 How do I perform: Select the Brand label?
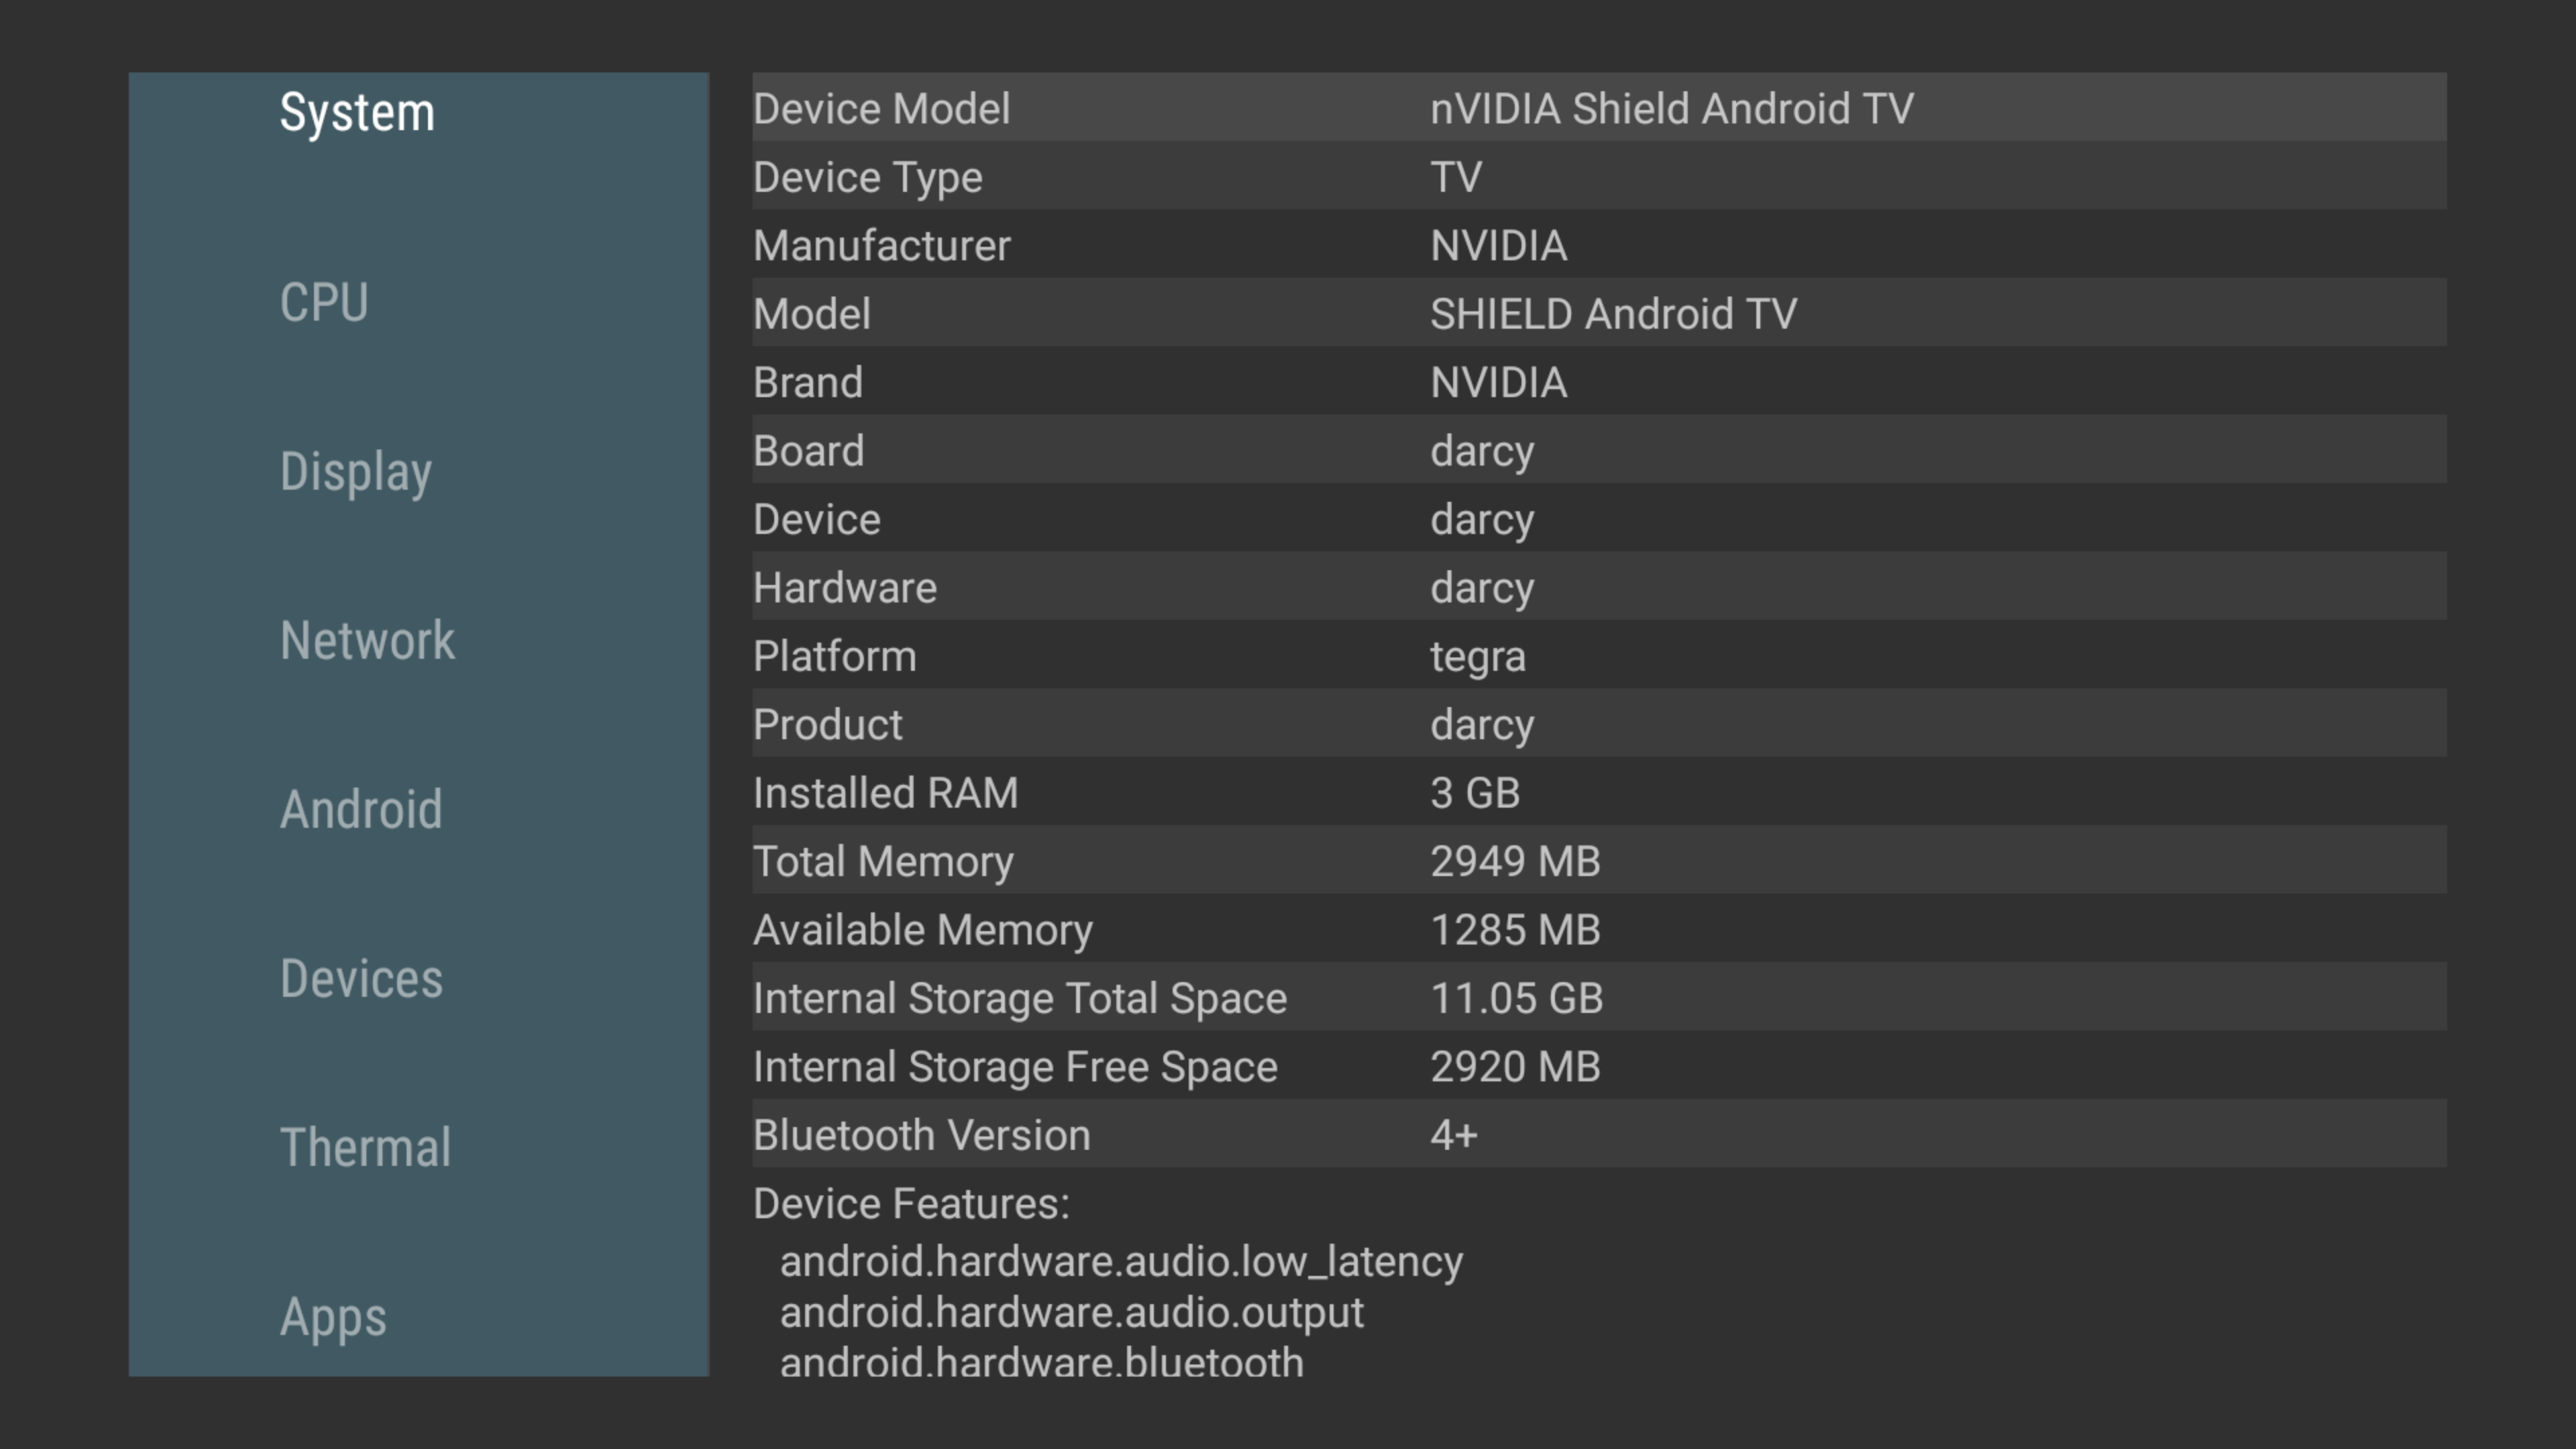tap(807, 382)
